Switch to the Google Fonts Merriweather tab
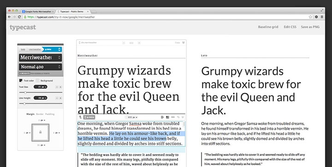The image size is (332, 167). click(x=38, y=12)
